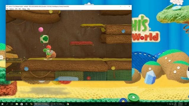The width and height of the screenshot is (189, 106).
Task: Open the Microsoft Store taskbar icon
Action: (22, 104)
